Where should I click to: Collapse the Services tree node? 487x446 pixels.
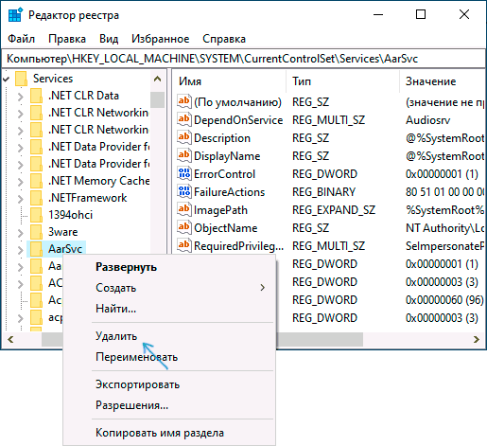(x=6, y=79)
